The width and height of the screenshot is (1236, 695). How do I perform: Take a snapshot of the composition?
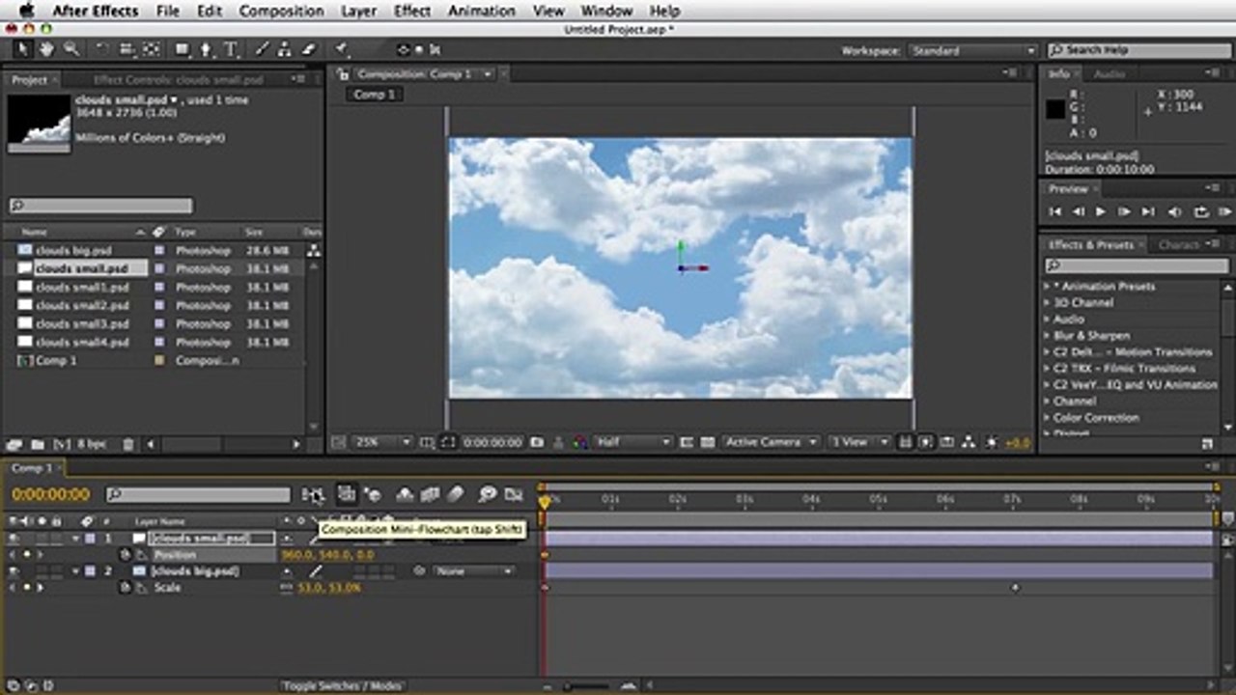coord(537,442)
